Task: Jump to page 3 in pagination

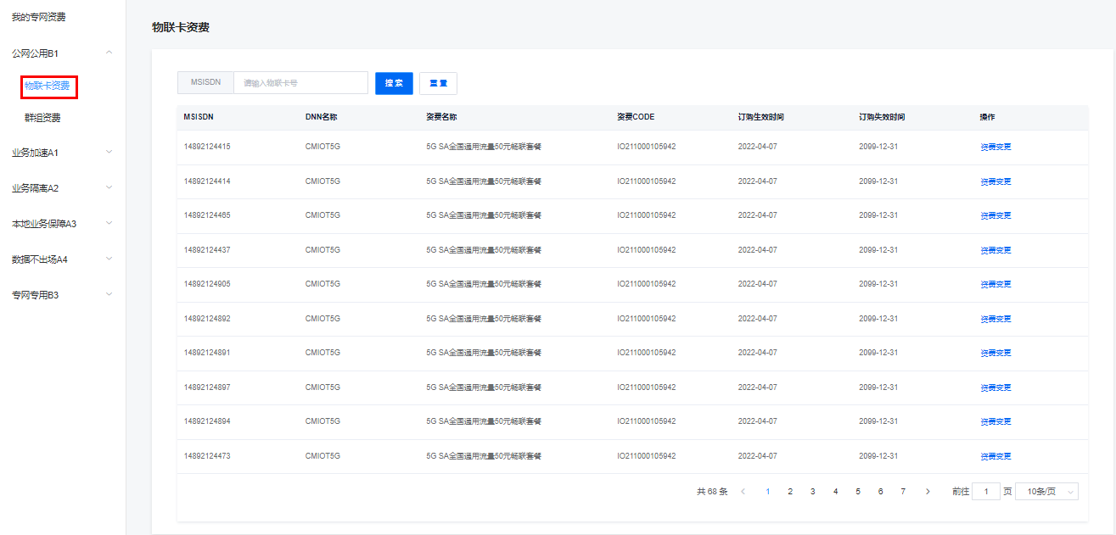Action: pos(812,492)
